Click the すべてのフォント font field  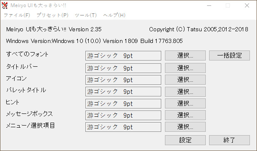click(x=123, y=55)
